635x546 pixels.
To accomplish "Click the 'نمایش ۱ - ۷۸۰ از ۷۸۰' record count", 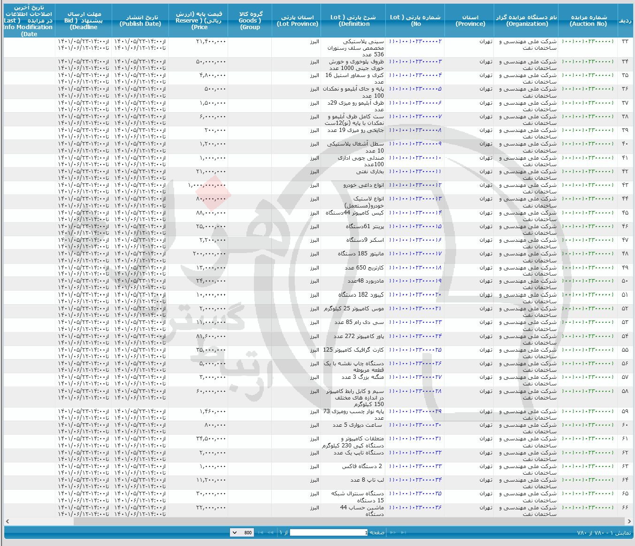I will pos(604,532).
